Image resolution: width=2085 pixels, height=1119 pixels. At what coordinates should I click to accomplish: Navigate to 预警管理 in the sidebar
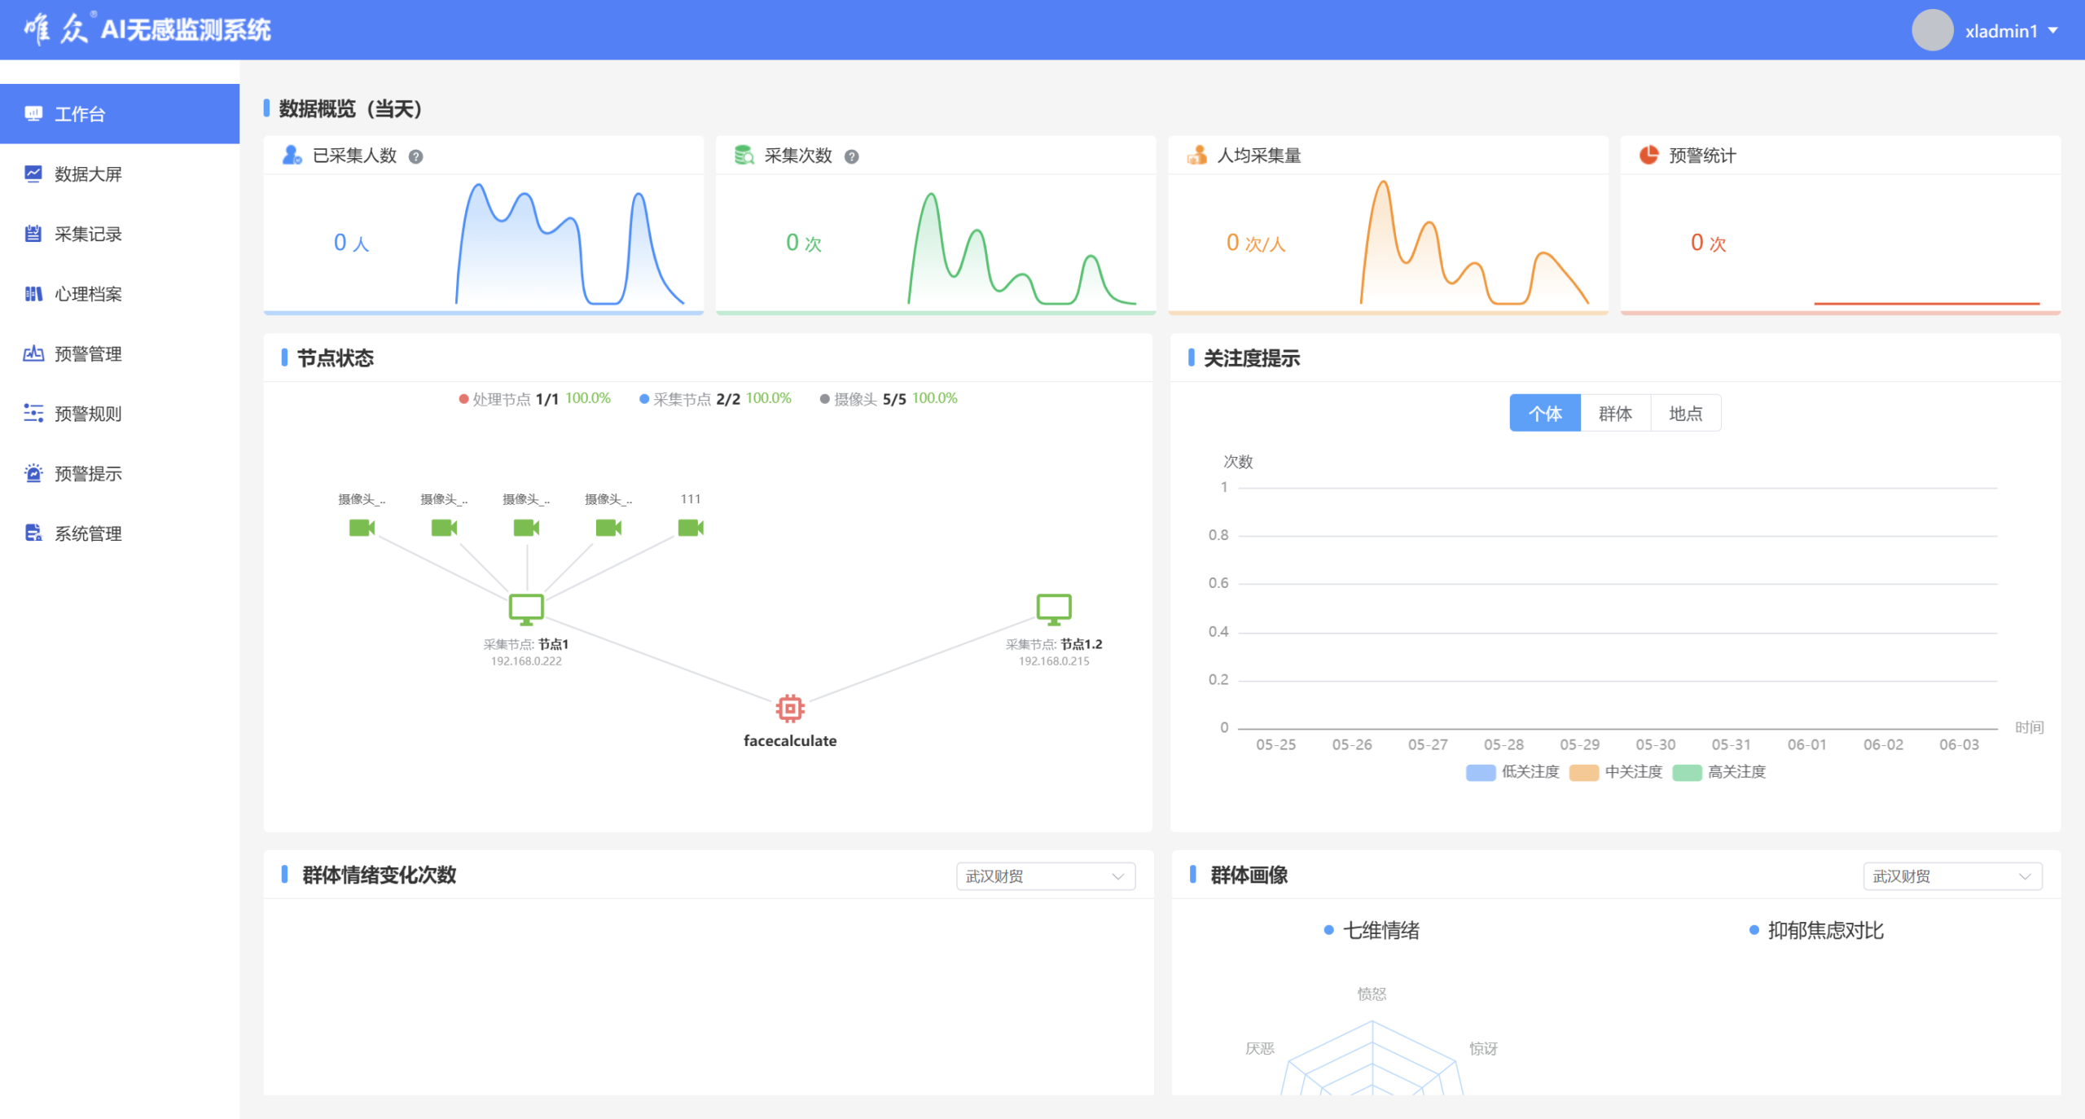coord(120,353)
